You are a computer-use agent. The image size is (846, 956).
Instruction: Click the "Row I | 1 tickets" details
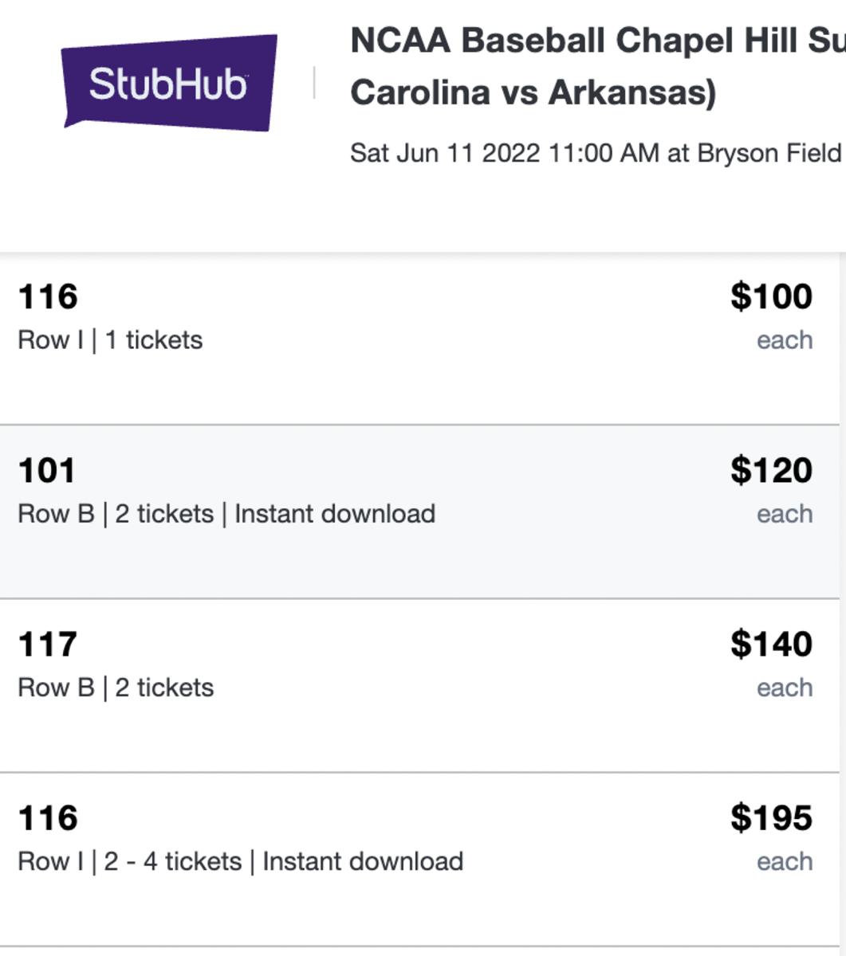click(x=110, y=340)
